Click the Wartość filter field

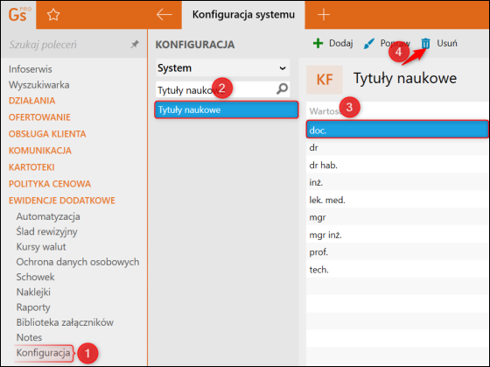tap(397, 110)
